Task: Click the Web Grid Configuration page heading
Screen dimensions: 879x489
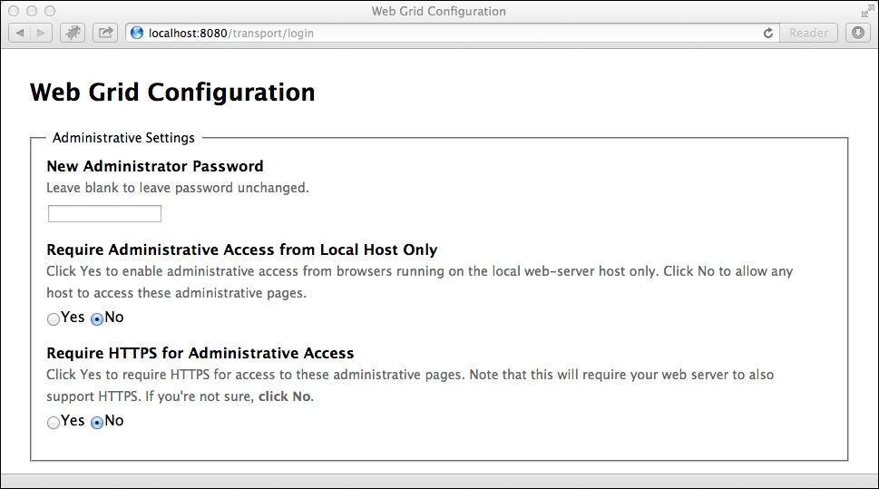Action: click(x=172, y=93)
